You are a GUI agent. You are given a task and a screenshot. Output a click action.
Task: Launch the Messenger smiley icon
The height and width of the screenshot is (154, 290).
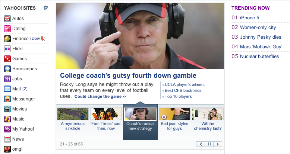point(7,99)
